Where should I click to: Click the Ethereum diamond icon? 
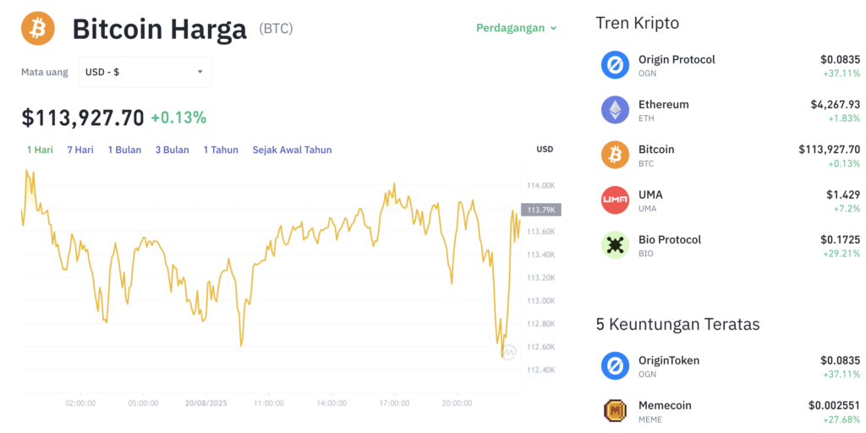[x=615, y=110]
